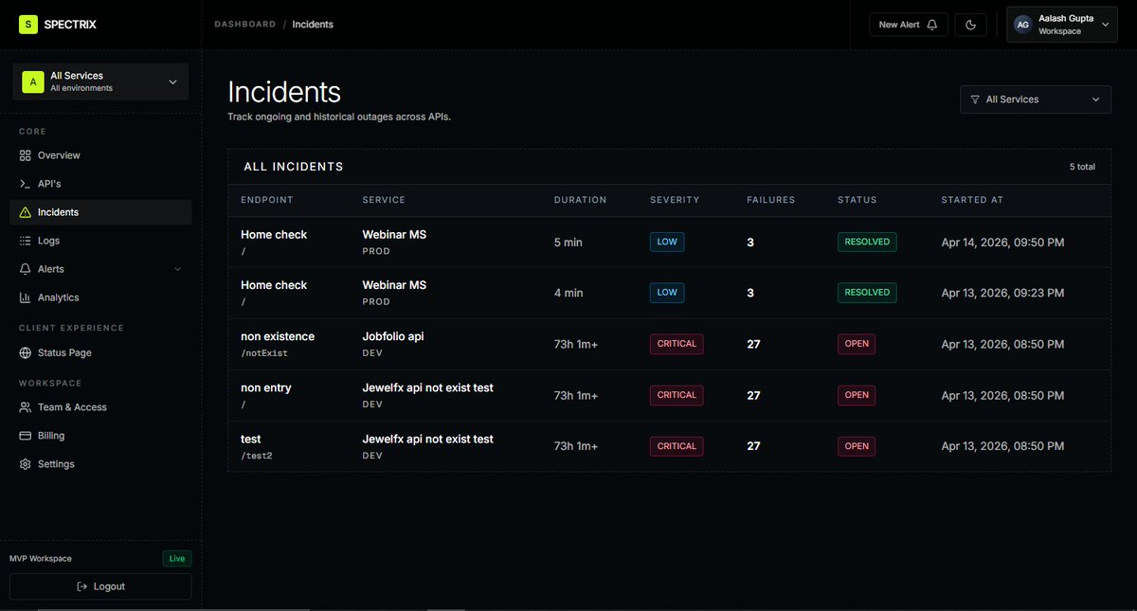Open Logs in the sidebar
This screenshot has height=611, width=1137.
100,241
